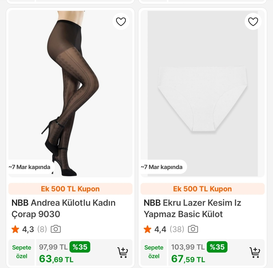Select the star icon beside 4,4 rating
Viewport: 273px width, 268px height.
pyautogui.click(x=147, y=229)
